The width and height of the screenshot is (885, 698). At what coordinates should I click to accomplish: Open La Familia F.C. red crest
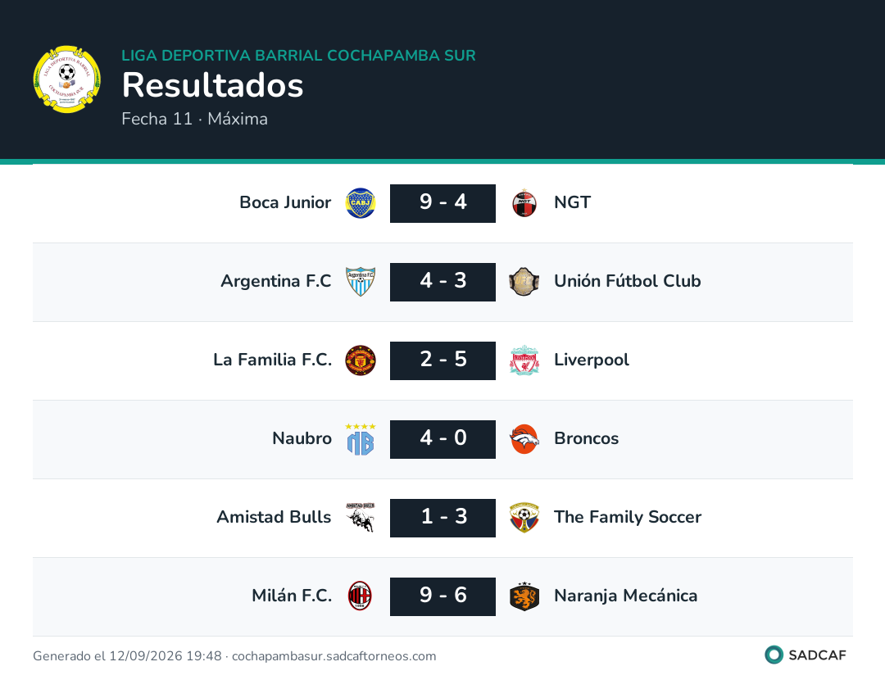coord(360,360)
